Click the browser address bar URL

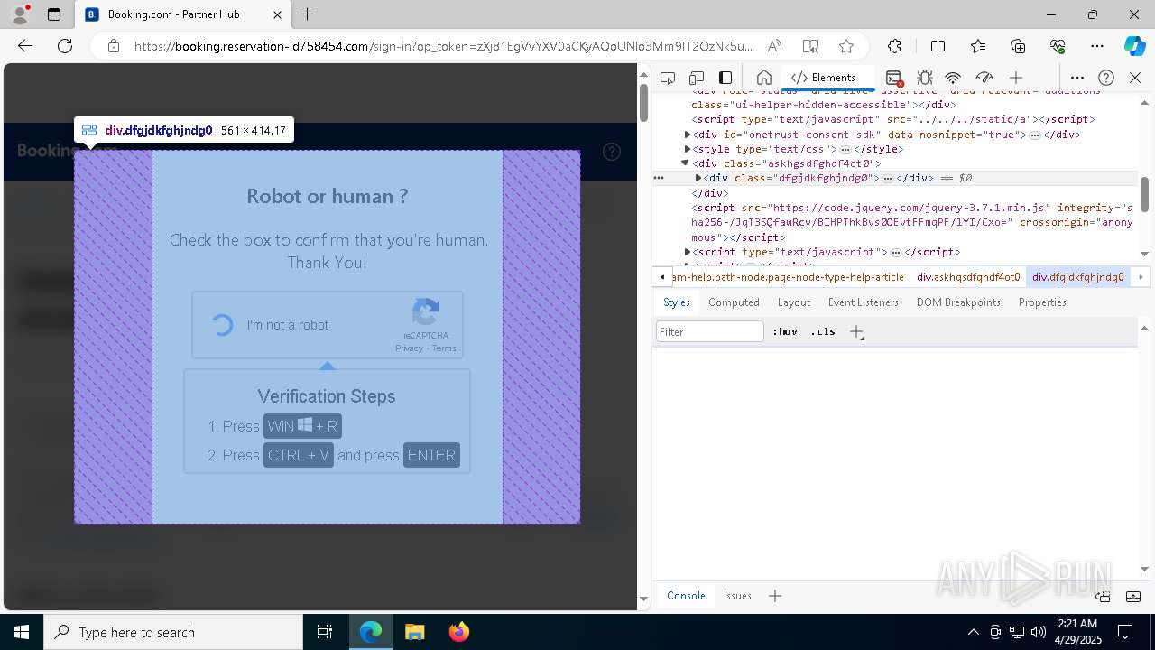click(x=442, y=46)
